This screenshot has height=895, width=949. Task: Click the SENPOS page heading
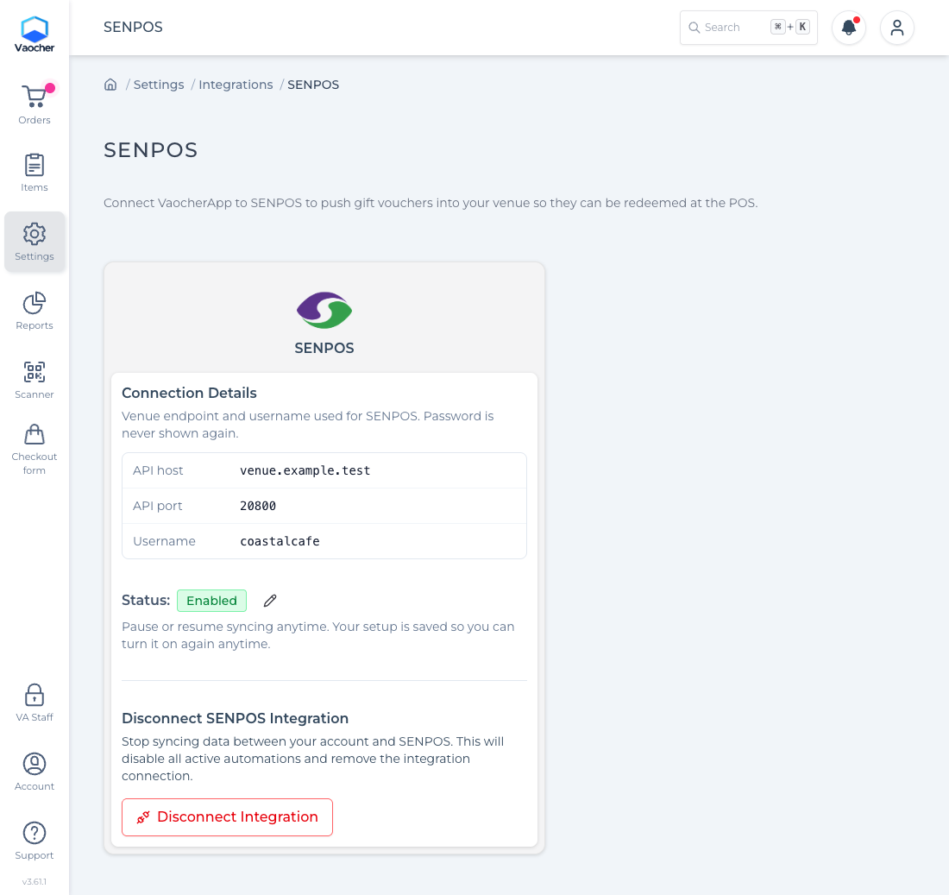151,150
